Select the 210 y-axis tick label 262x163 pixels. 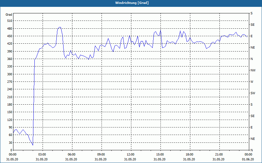[x=10, y=97]
